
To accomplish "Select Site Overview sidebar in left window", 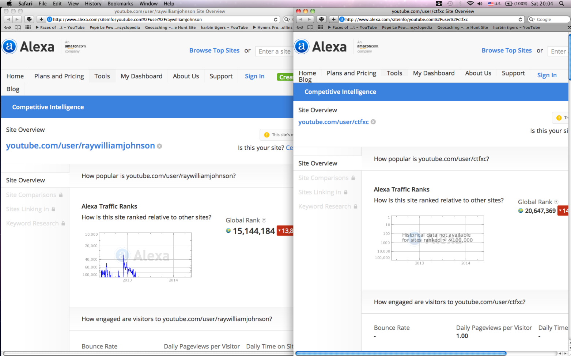I will [x=35, y=180].
